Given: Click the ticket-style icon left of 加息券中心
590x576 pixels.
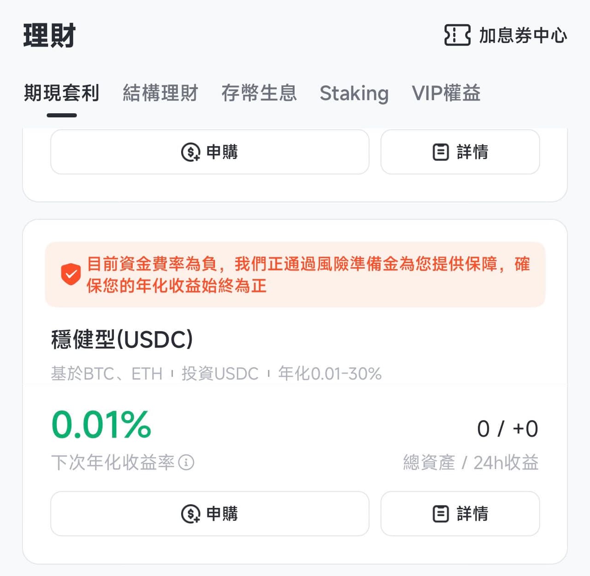Looking at the screenshot, I should (457, 35).
